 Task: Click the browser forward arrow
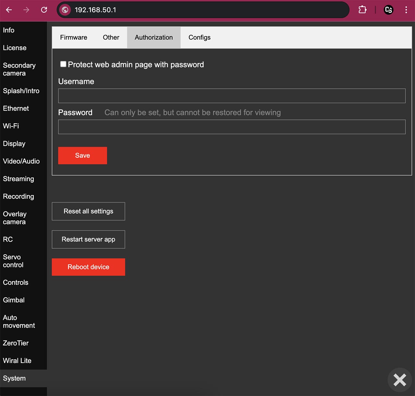26,10
